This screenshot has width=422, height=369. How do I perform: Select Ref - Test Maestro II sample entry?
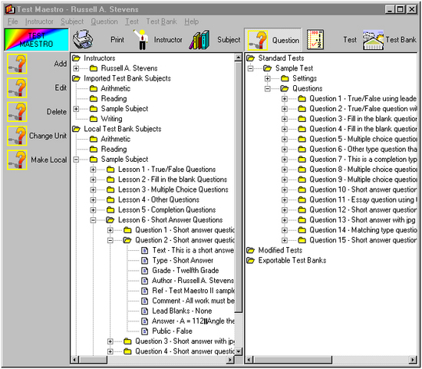click(193, 291)
